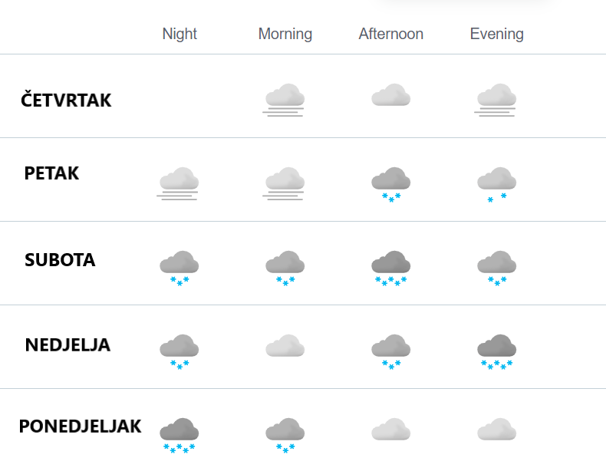Click the Night column header
Viewport: 606px width, 471px height.
pos(179,34)
